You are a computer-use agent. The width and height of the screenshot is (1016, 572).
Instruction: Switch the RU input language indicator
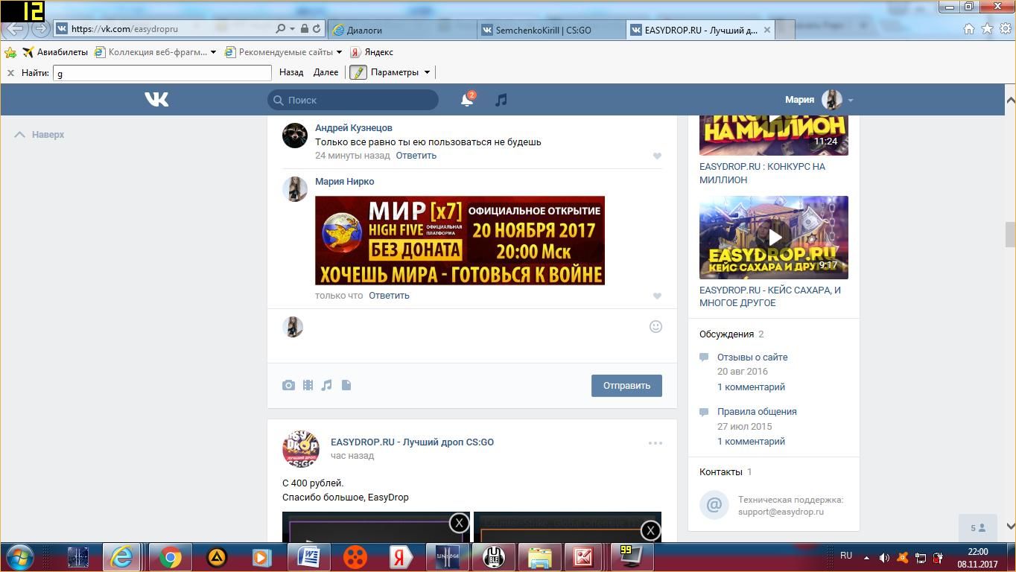[x=846, y=556]
